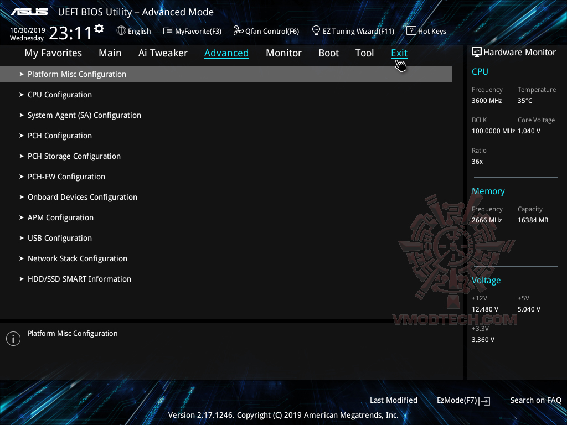The height and width of the screenshot is (425, 567).
Task: Click the EzMode exit arrow icon
Action: click(x=484, y=401)
